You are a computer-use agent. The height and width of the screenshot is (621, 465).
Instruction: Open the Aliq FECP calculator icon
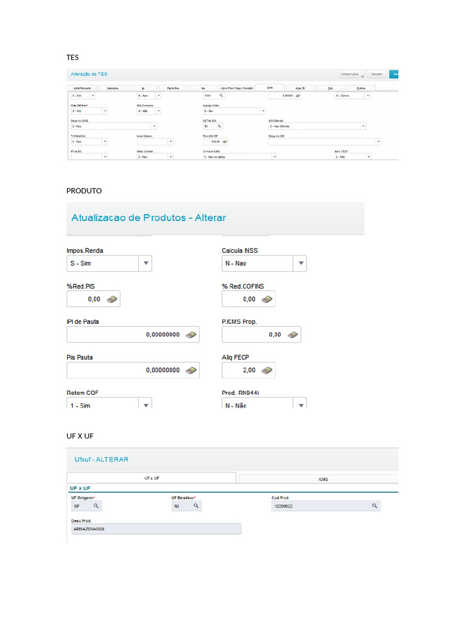click(x=266, y=370)
